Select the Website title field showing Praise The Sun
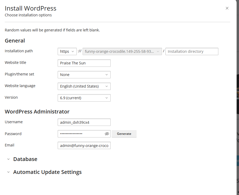The image size is (239, 195). tap(84, 63)
